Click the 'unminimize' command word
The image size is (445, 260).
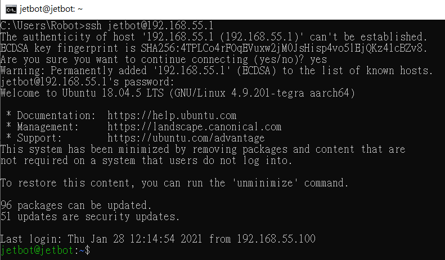[x=264, y=183]
